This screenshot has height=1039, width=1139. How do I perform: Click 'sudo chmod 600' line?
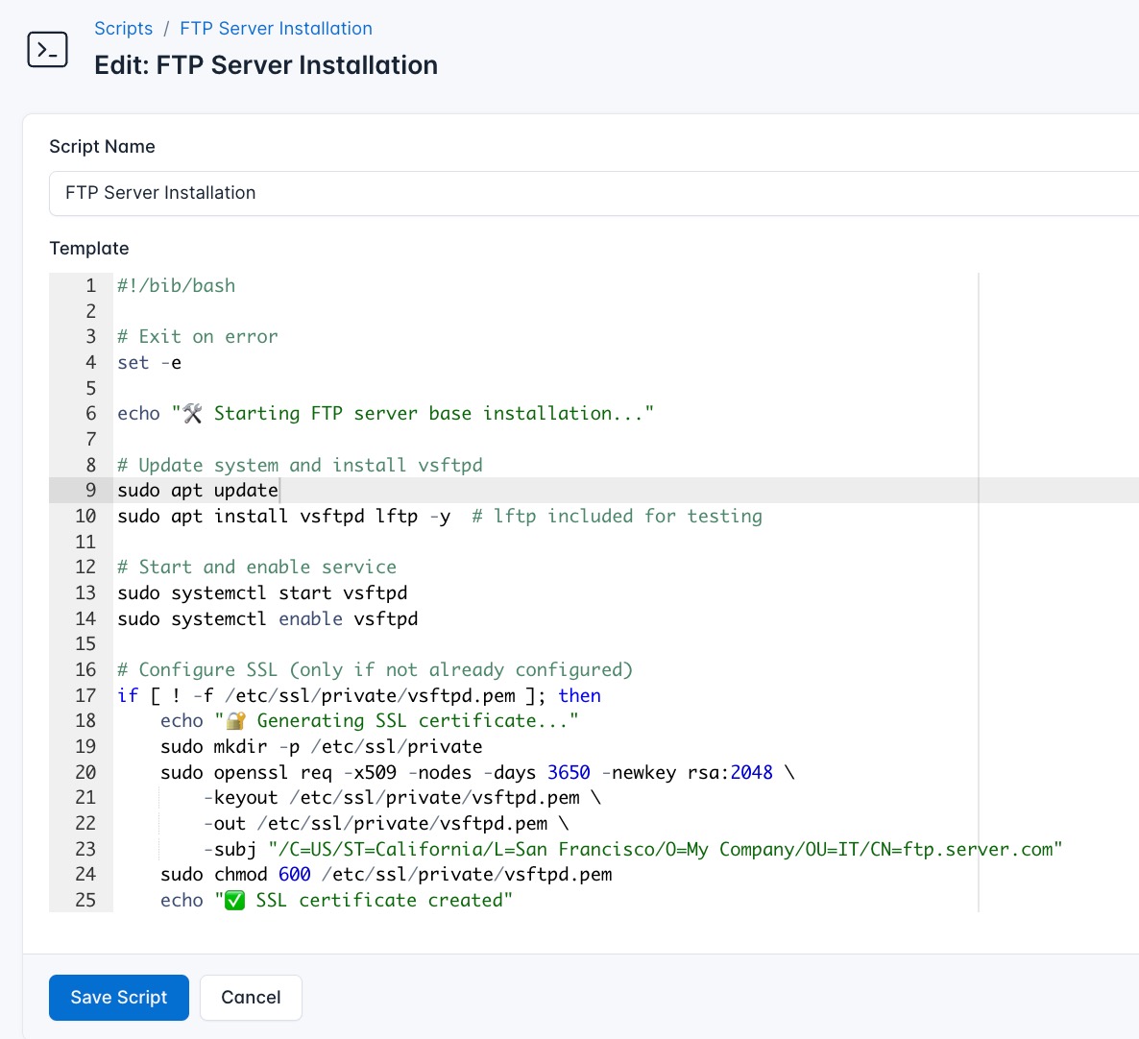coord(386,874)
